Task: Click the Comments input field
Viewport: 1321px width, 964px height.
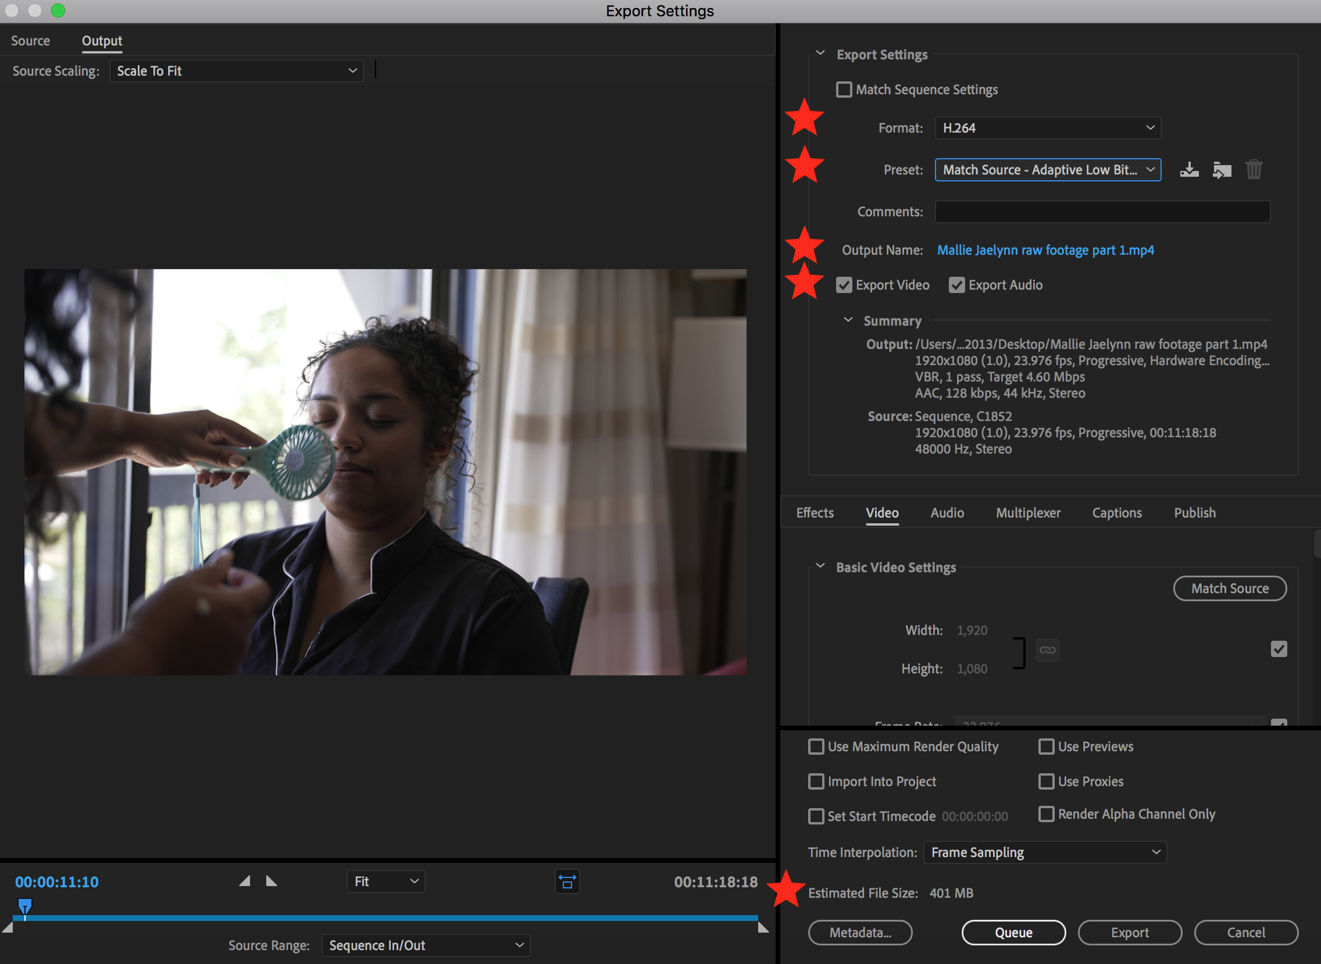Action: pyautogui.click(x=1102, y=212)
